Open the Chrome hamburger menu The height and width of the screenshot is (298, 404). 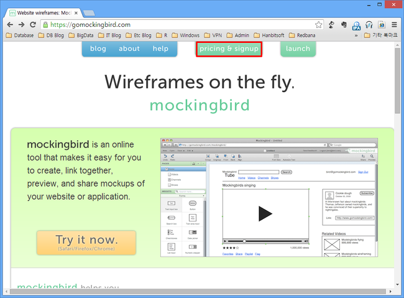click(394, 24)
